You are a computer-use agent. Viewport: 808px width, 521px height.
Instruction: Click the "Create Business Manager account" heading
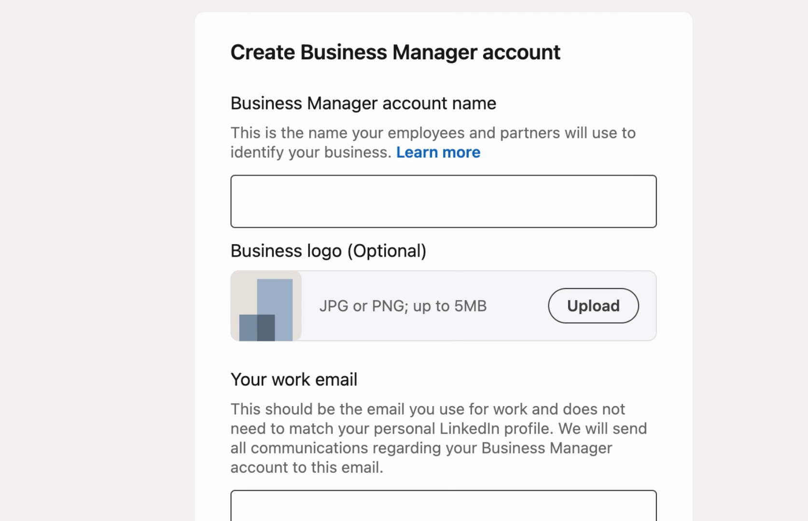click(395, 52)
